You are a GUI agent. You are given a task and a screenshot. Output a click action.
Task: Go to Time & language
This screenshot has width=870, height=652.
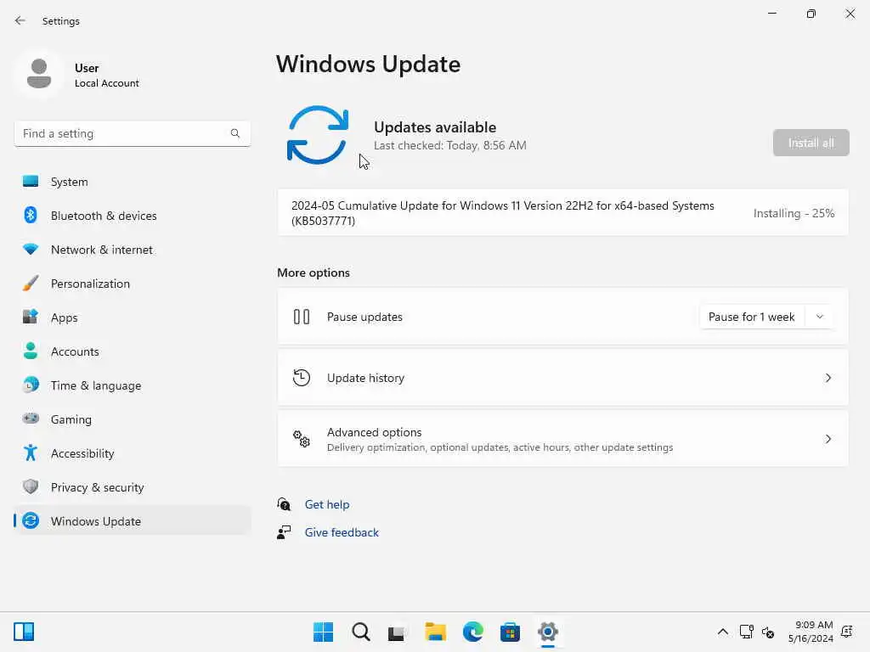click(132, 385)
